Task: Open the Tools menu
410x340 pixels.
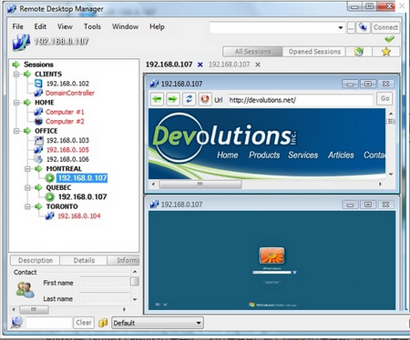Action: (92, 26)
